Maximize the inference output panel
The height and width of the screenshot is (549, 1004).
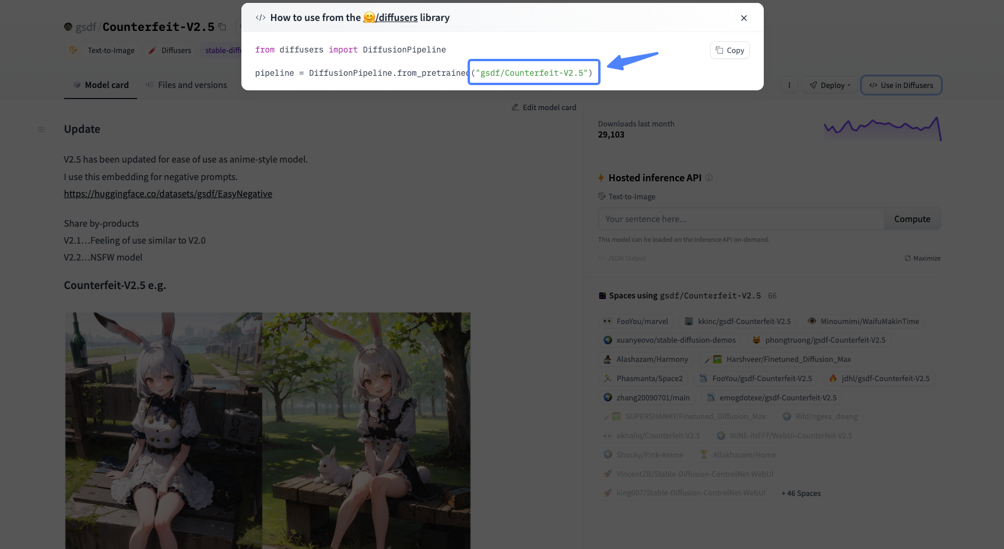922,258
